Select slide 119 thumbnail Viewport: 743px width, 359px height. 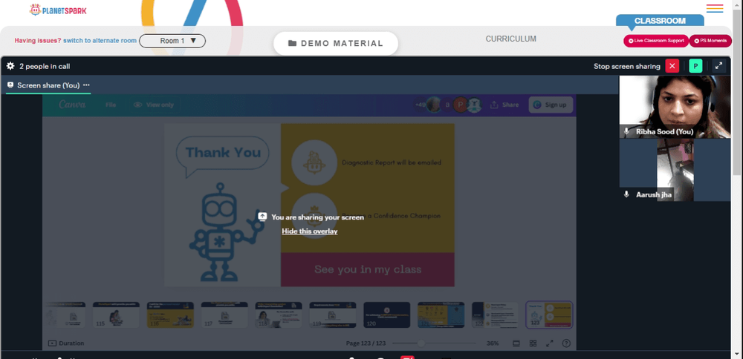(x=333, y=315)
